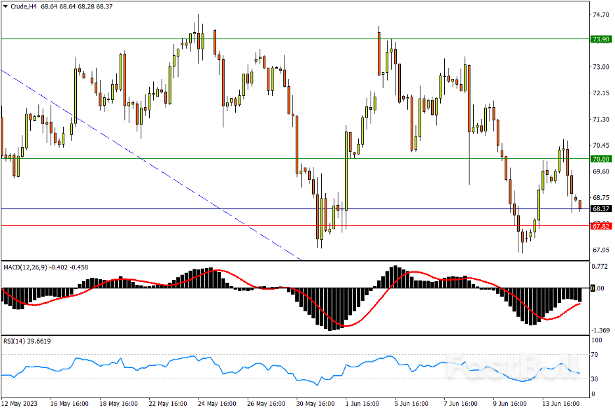Click the 70.45 price axis value
The image size is (615, 410).
tap(601, 146)
